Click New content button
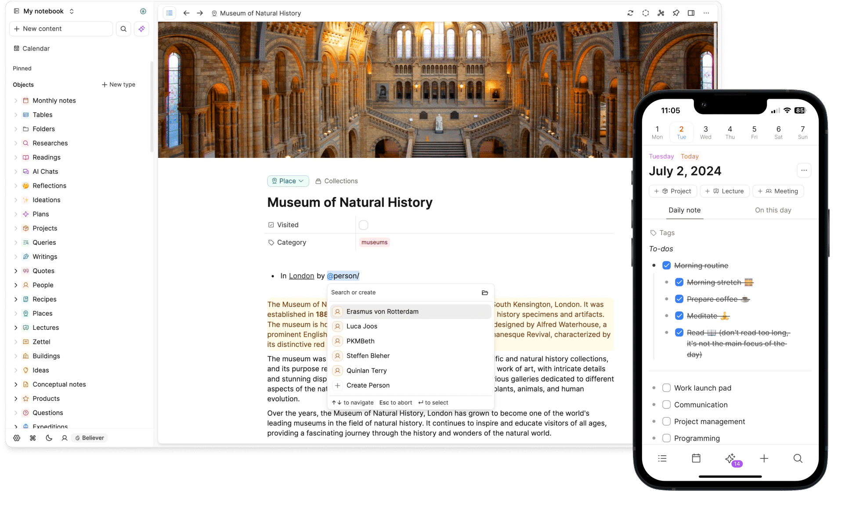 [x=61, y=29]
